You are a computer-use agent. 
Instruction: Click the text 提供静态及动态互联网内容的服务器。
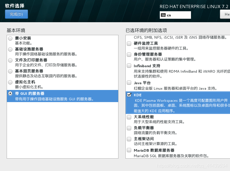(46, 76)
